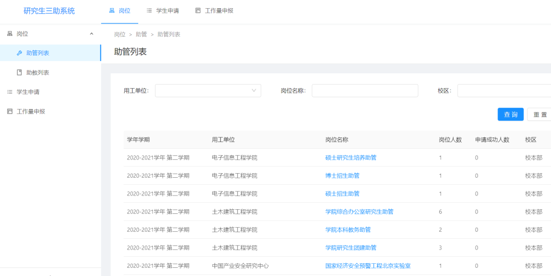The height and width of the screenshot is (276, 551).
Task: Click 电子信息工程学院 in 博士招生助管 row
Action: coord(234,176)
